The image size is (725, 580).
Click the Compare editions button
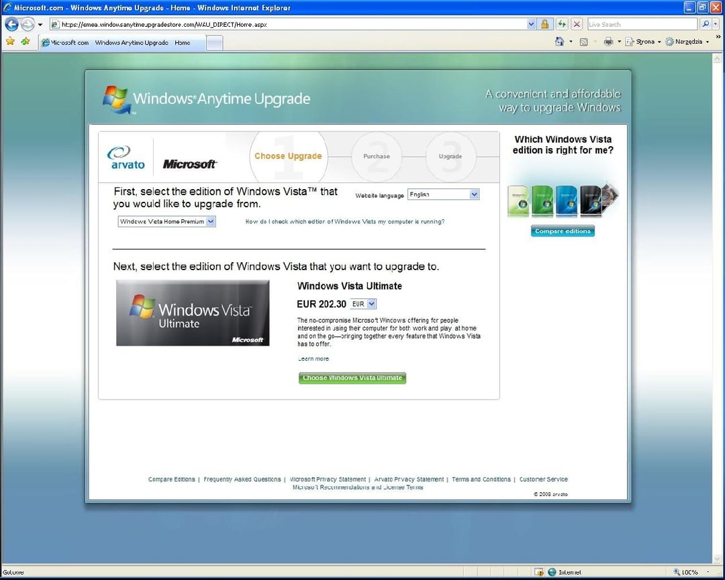(x=563, y=231)
